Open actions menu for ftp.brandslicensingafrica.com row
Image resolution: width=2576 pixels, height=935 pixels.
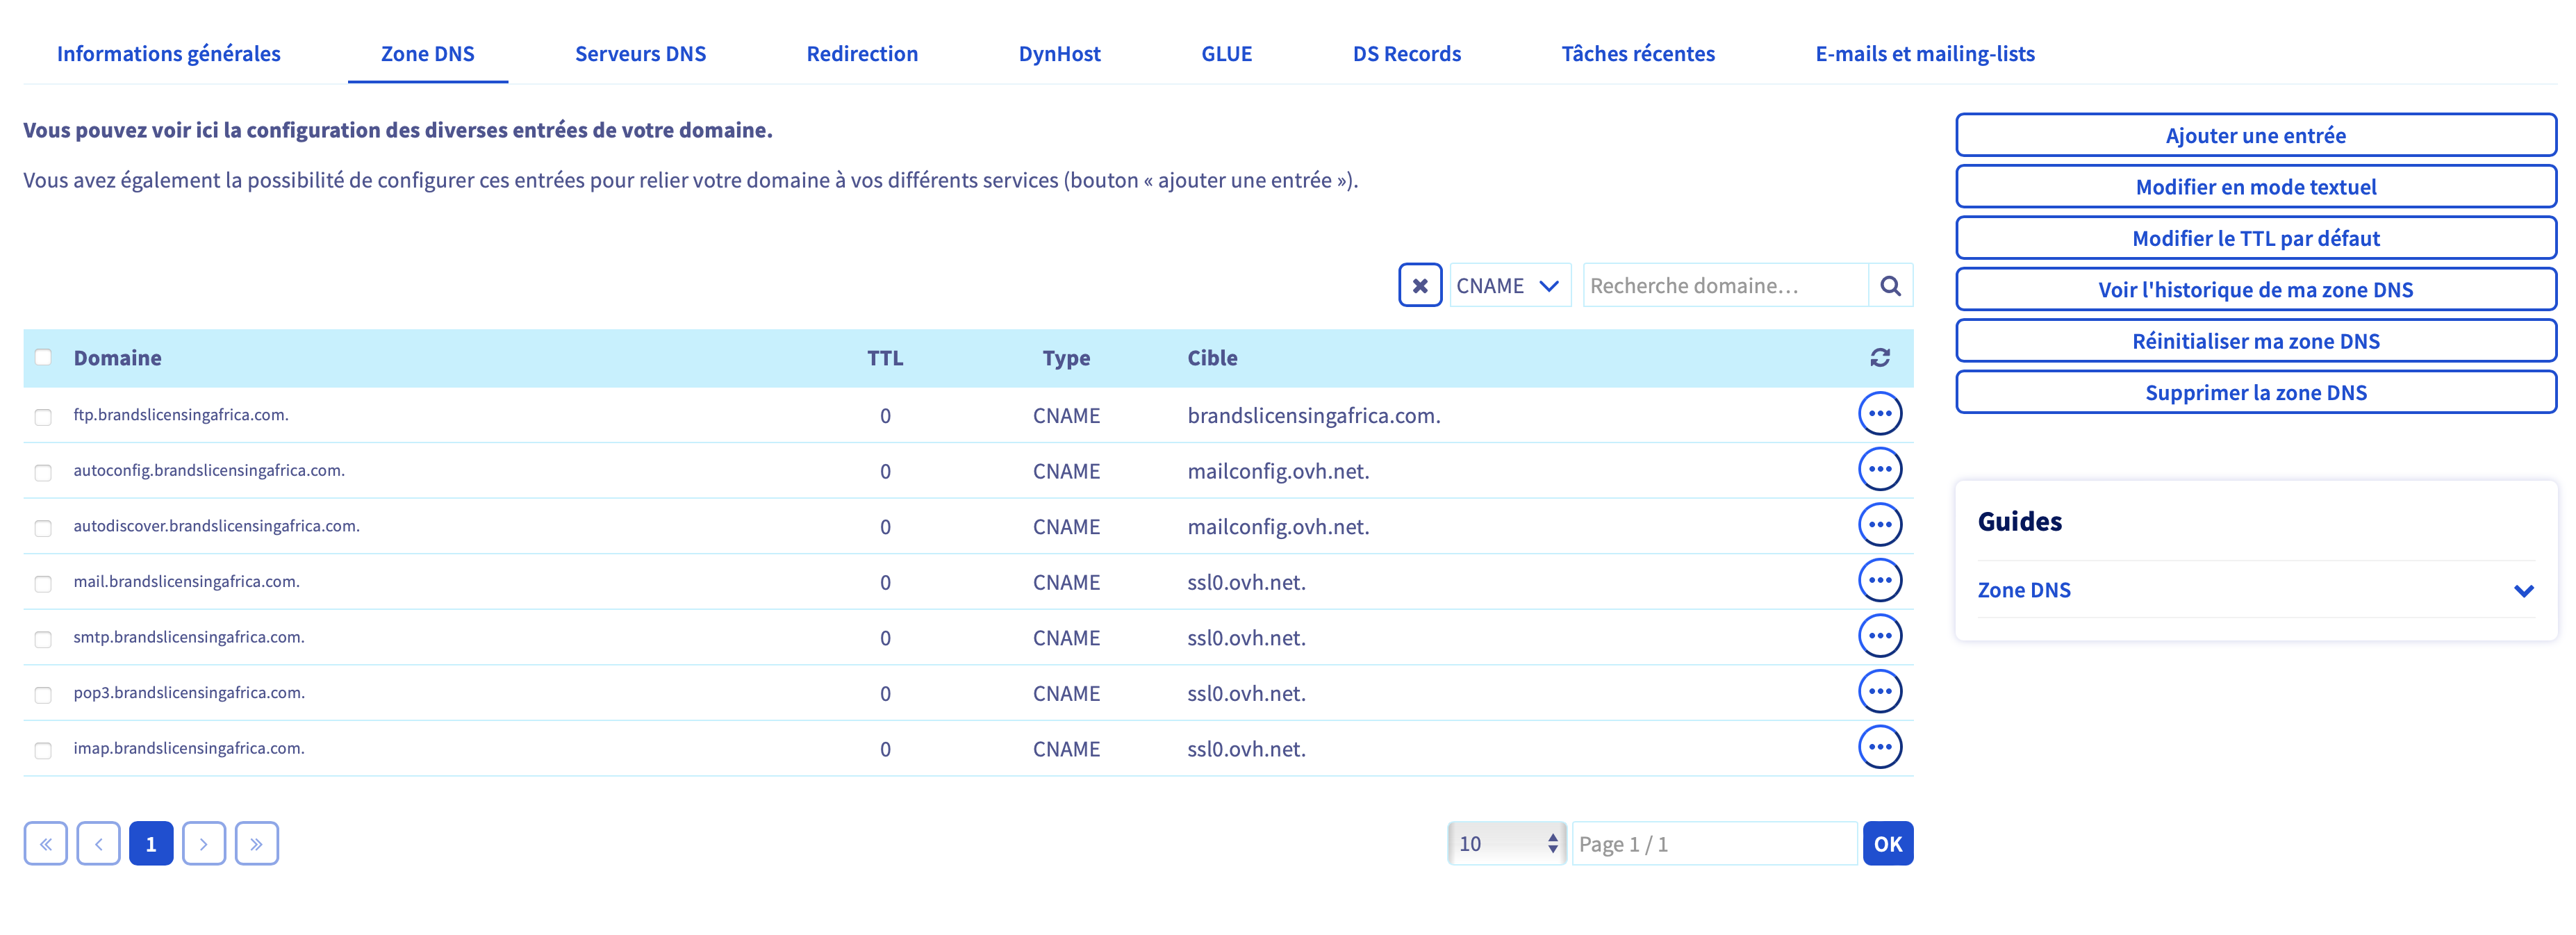[x=1879, y=414]
